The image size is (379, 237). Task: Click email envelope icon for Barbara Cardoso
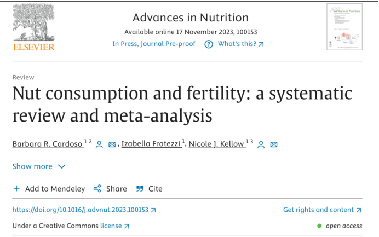(112, 144)
